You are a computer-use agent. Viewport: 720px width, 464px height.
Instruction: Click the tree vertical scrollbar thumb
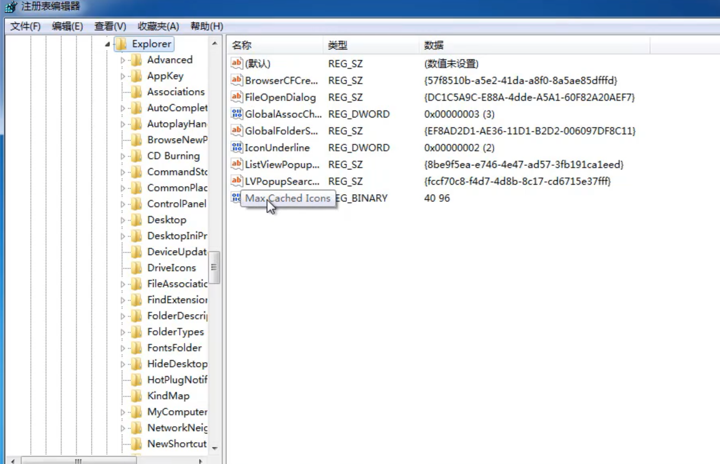tap(214, 267)
